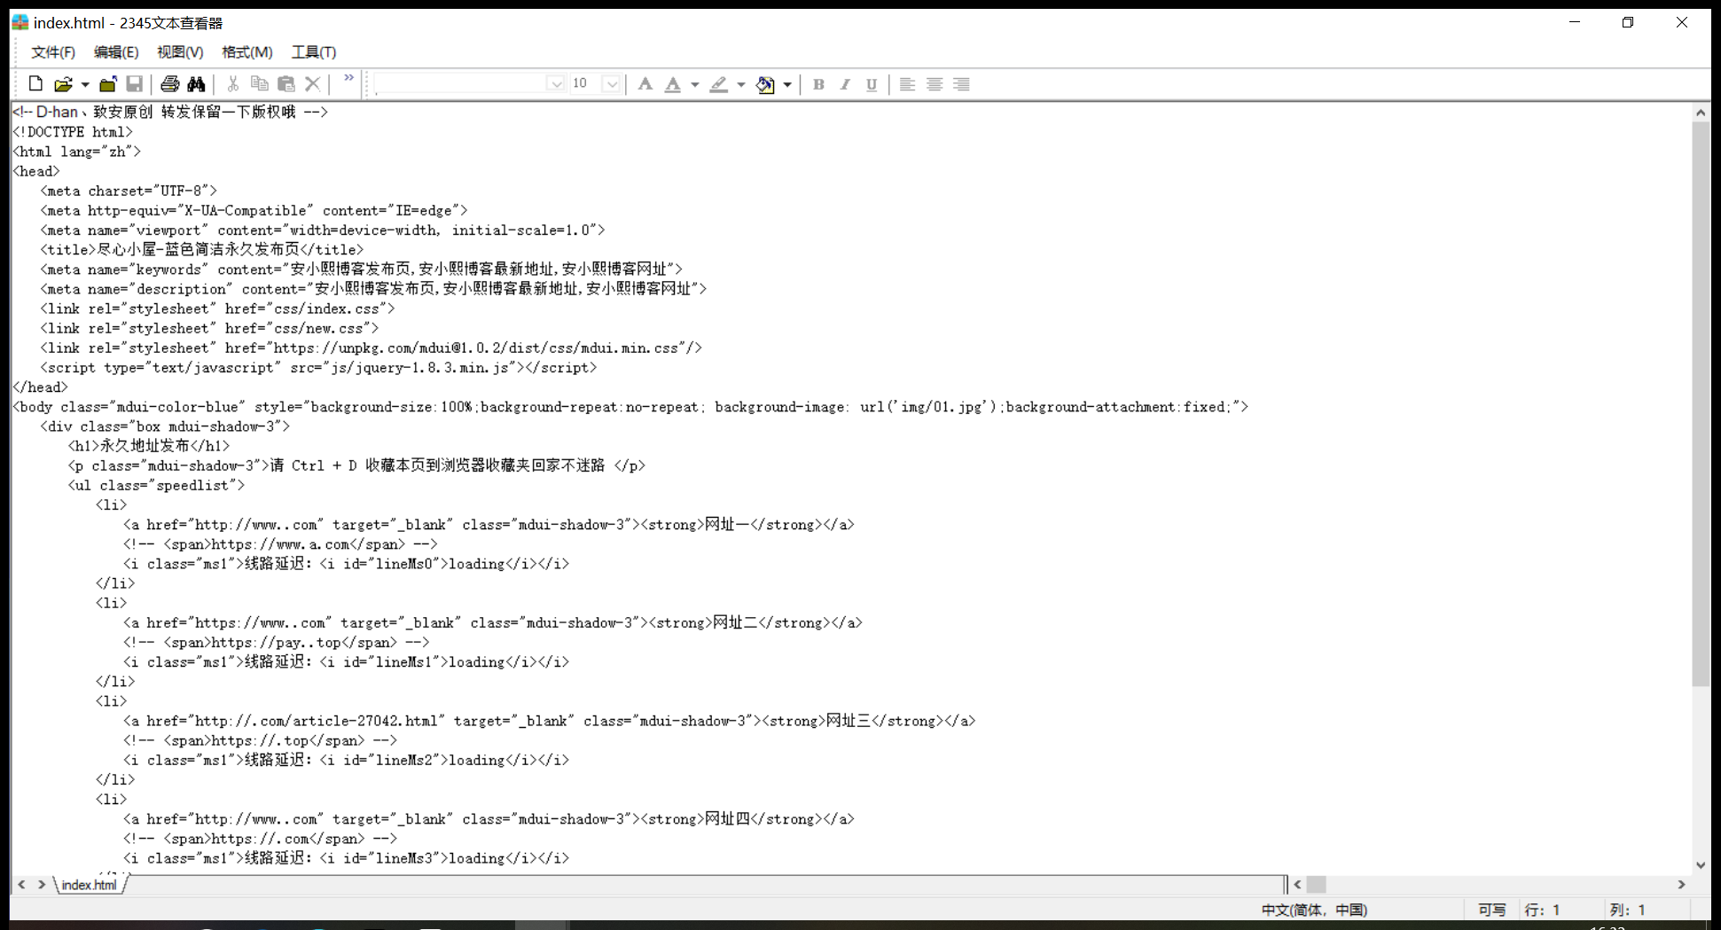Click the 2345 app icon in title bar
This screenshot has width=1721, height=930.
click(x=20, y=22)
